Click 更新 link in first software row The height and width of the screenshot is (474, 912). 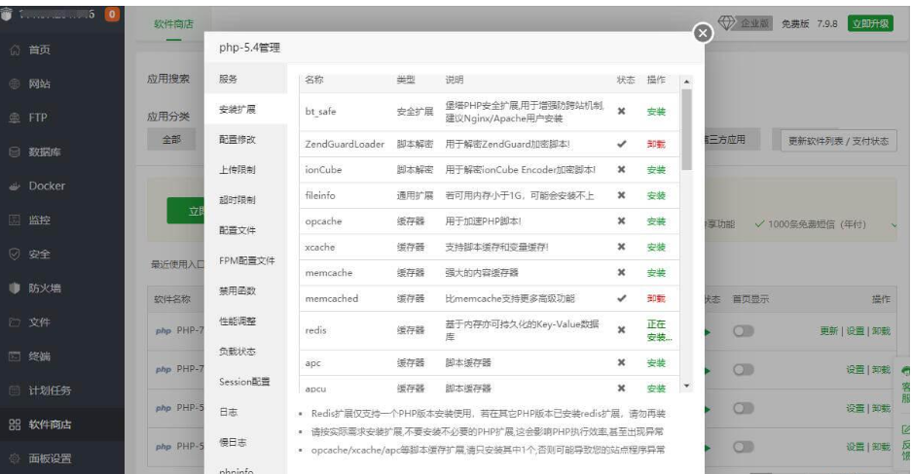(x=829, y=331)
